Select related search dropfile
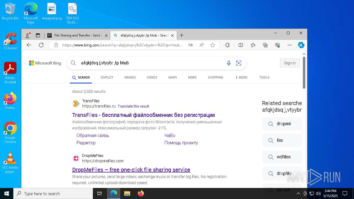Viewport: 354px width, 199px height. (282, 174)
